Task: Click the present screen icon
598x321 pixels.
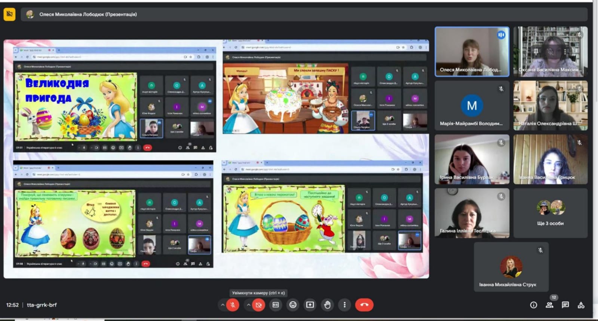Action: tap(310, 305)
